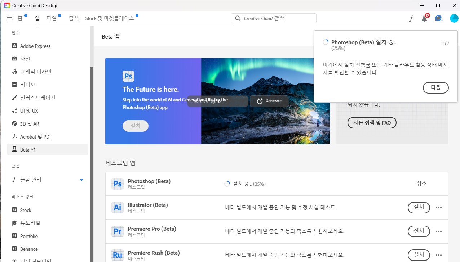Screen dimensions: 460x262
Task: Click the prompt text field on banner
Action: (x=218, y=101)
